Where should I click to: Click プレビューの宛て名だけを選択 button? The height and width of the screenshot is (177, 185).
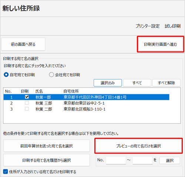139,146
